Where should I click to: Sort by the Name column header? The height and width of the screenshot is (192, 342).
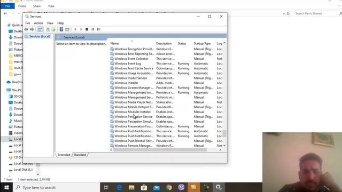[x=132, y=44]
